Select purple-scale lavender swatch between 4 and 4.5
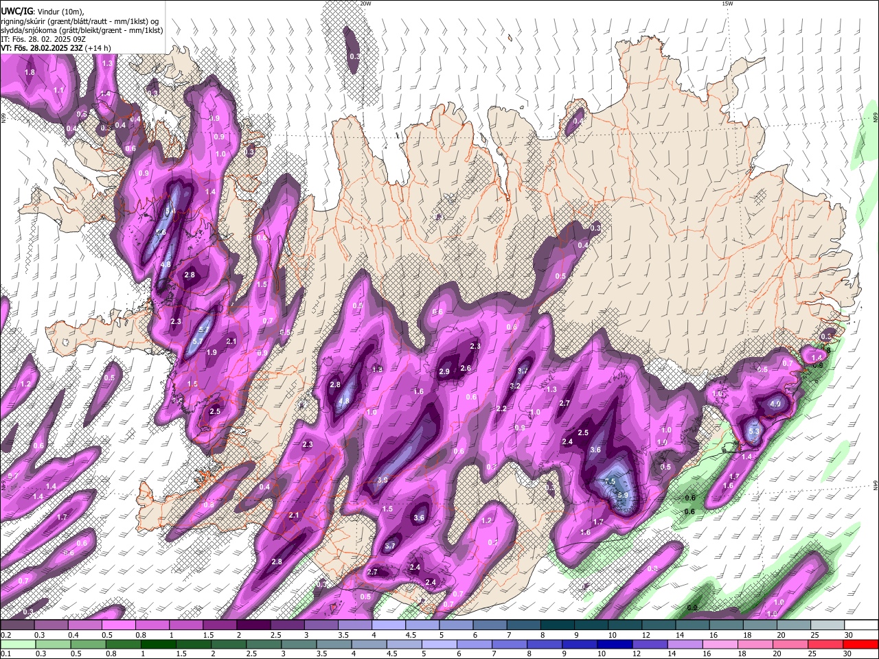This screenshot has width=879, height=659. pyautogui.click(x=389, y=625)
